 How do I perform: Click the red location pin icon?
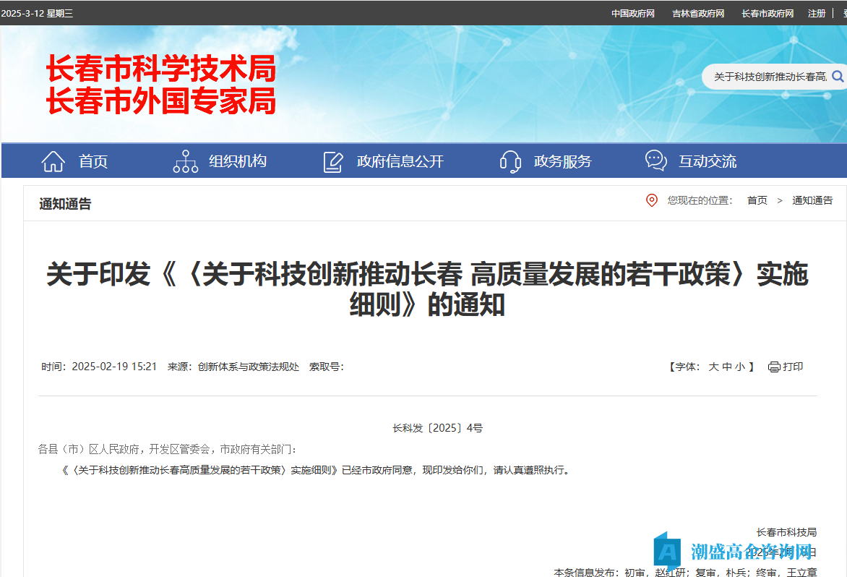(652, 200)
